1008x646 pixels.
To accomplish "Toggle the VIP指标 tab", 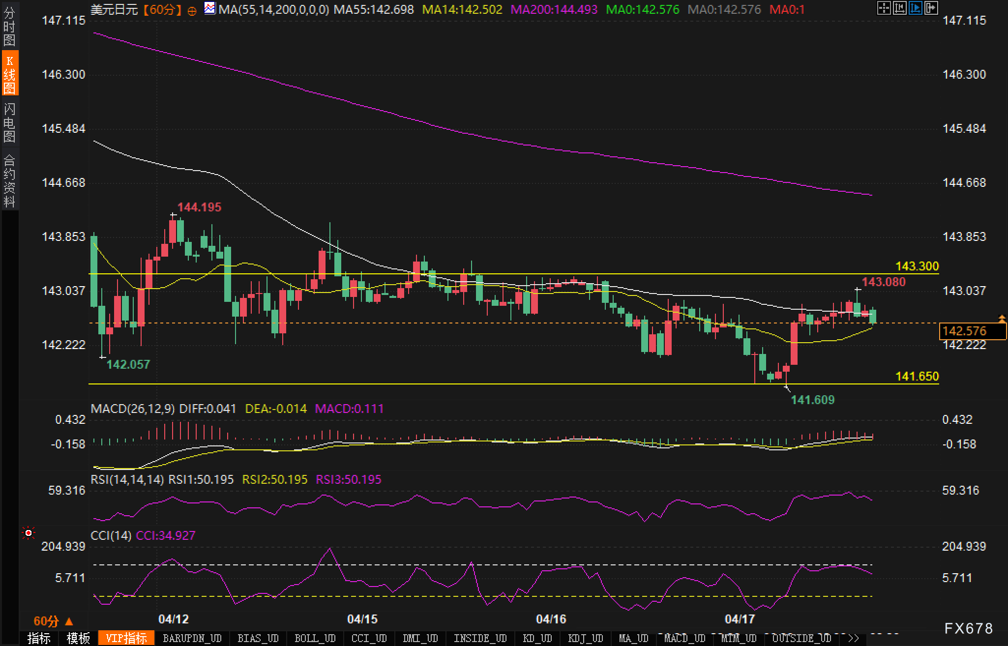I will click(126, 638).
